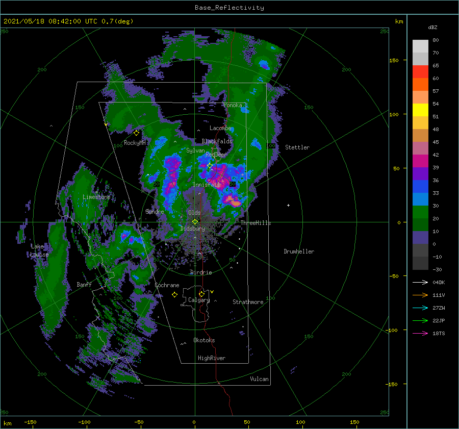Pick the green swatch between 30 and 20 dBZ
Image resolution: width=459 pixels, height=429 pixels.
coord(420,212)
